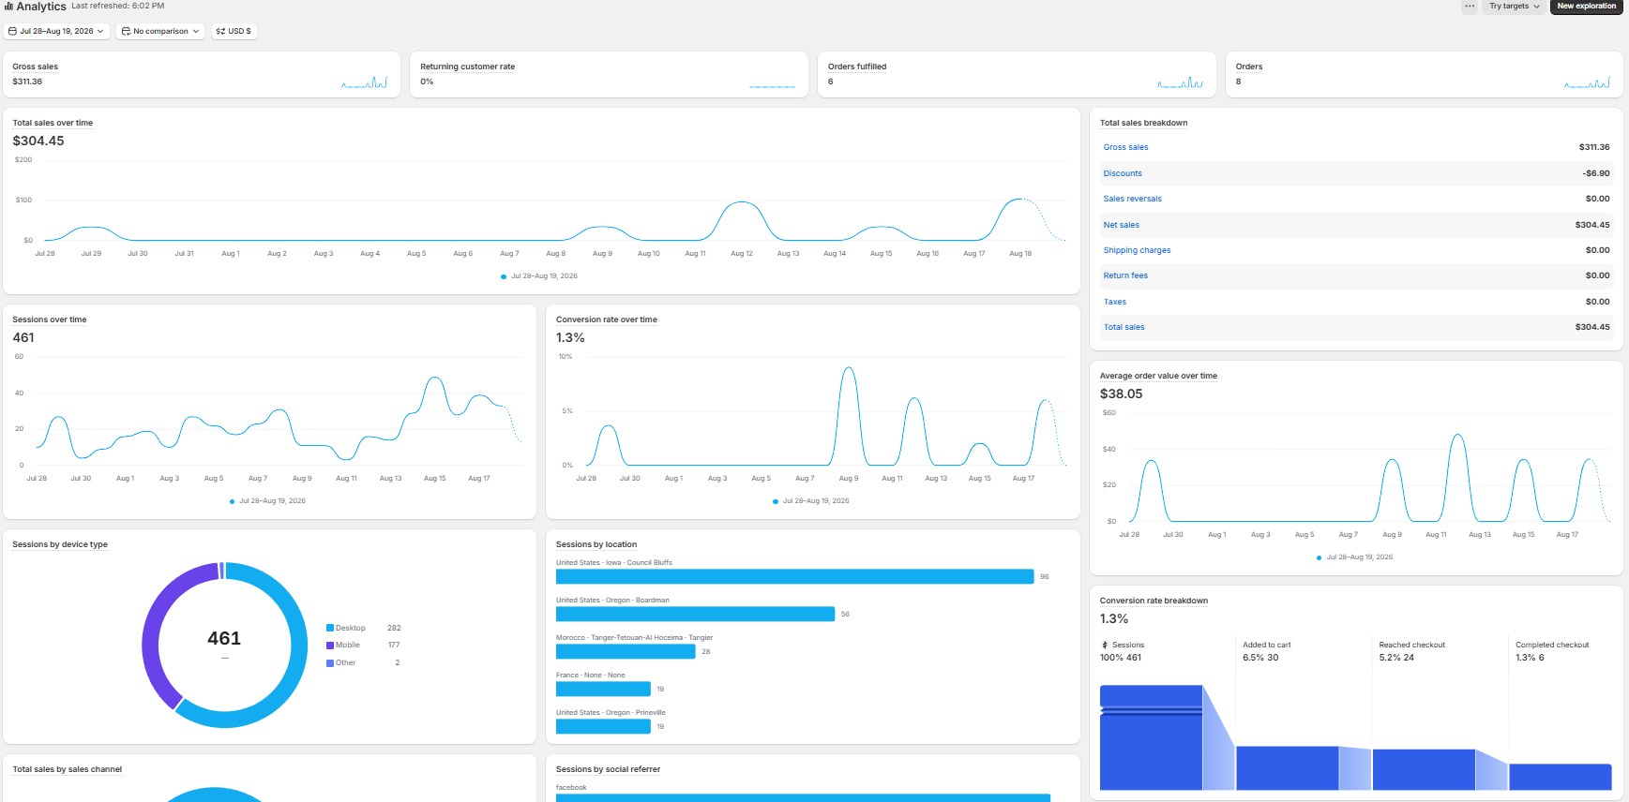This screenshot has height=802, width=1629.
Task: Click the Gross sales sparkline
Action: point(365,82)
